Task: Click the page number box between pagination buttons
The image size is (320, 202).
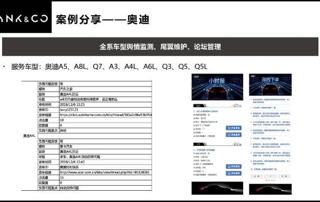Action: (271, 176)
